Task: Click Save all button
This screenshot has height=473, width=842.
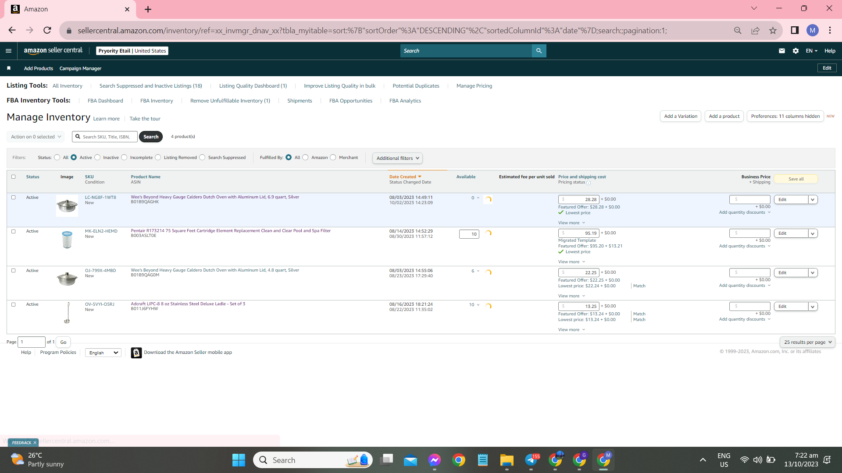Action: pos(796,179)
